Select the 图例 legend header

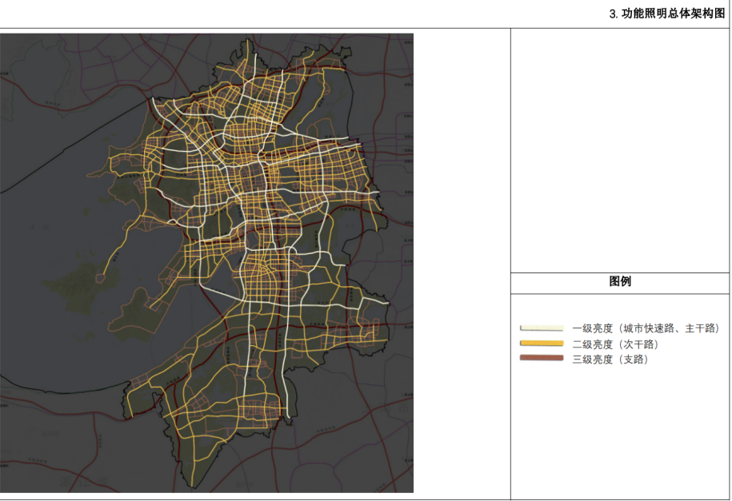tap(620, 282)
